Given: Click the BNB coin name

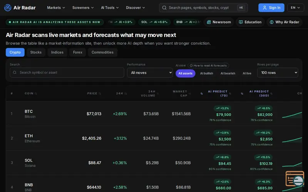Looking at the screenshot, I should point(28,187).
